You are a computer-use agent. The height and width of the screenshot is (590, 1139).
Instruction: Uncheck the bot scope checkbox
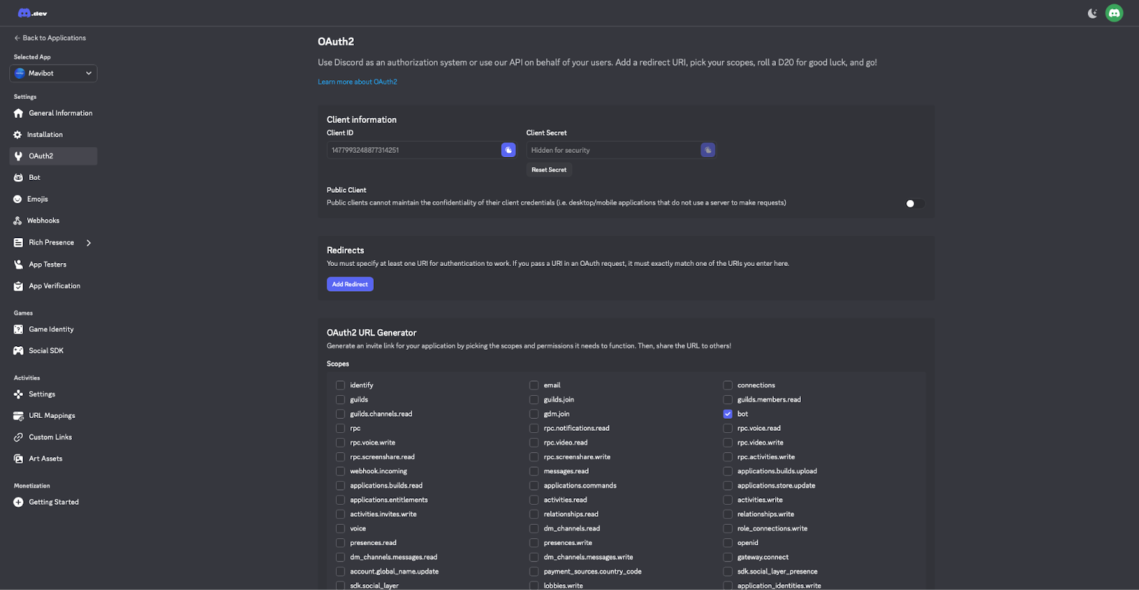pyautogui.click(x=728, y=414)
